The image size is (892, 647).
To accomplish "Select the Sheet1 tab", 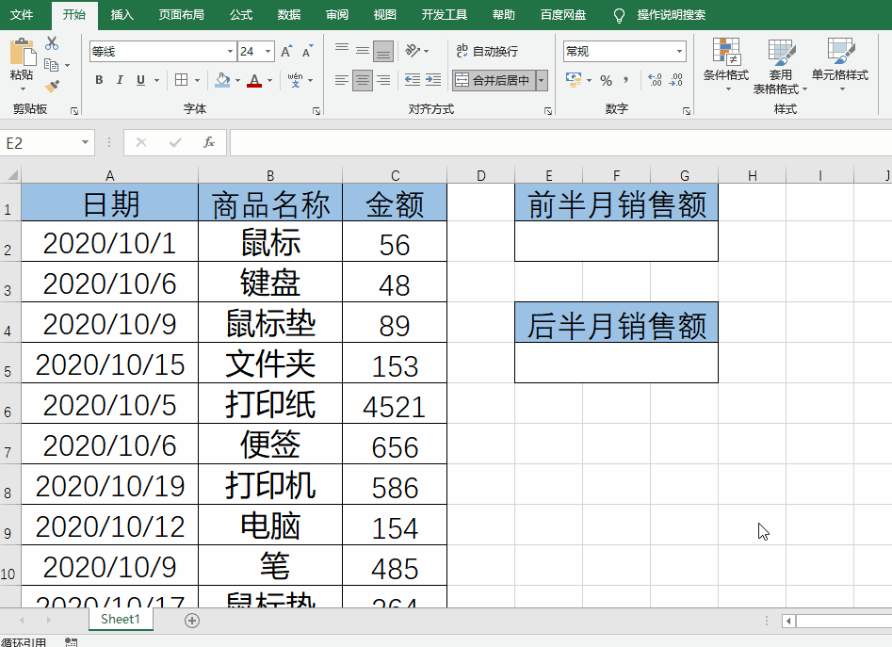I will click(x=121, y=619).
